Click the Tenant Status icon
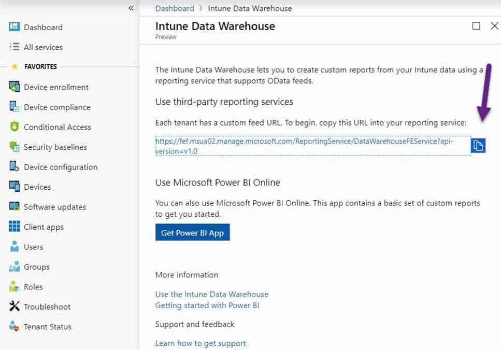This screenshot has height=350, width=501. pyautogui.click(x=14, y=326)
